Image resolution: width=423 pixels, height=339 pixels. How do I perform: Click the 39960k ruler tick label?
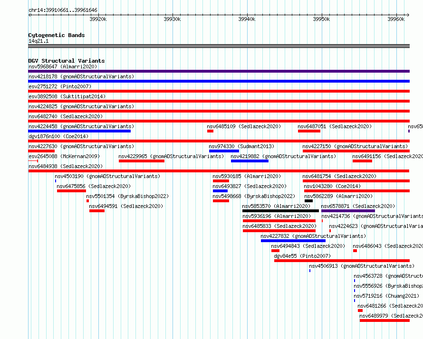pos(396,19)
